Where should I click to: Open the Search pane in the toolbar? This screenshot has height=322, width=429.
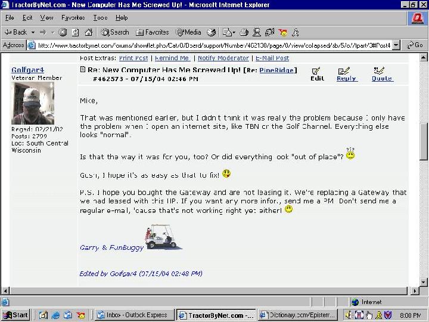click(x=114, y=32)
